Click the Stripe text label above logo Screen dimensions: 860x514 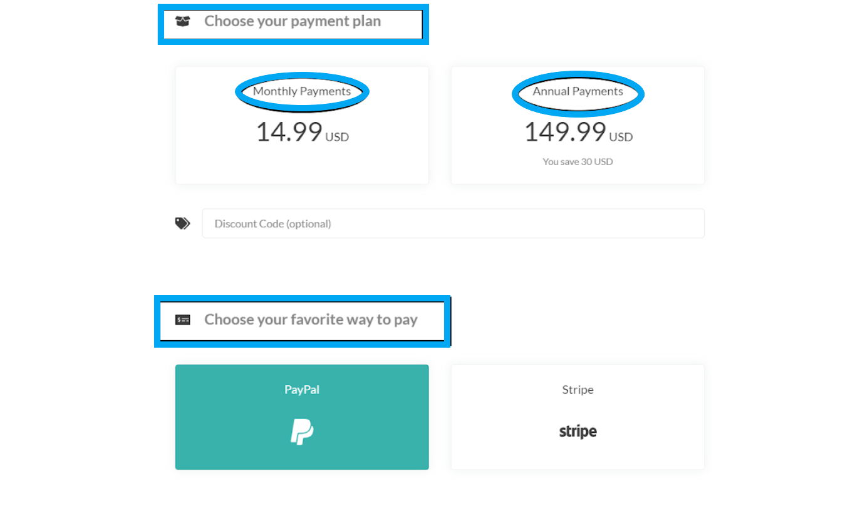[x=578, y=390]
